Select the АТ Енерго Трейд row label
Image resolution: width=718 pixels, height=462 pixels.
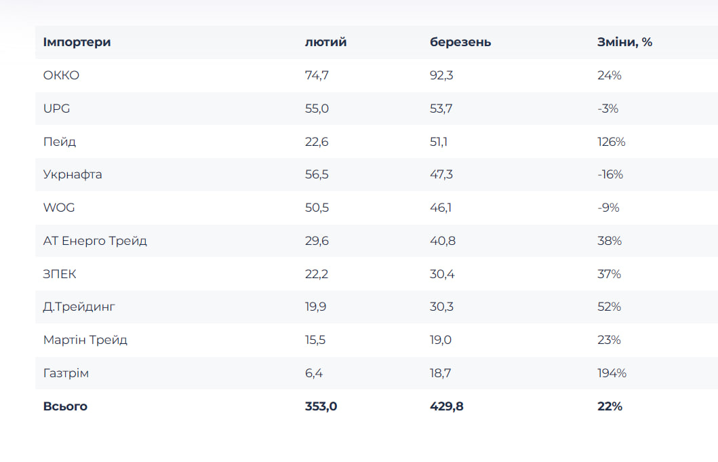click(95, 241)
